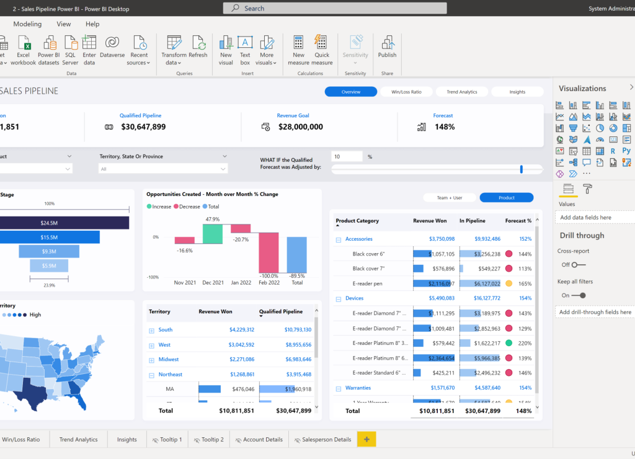Click the Quick measure ribbon icon
The width and height of the screenshot is (635, 459).
coord(322,50)
